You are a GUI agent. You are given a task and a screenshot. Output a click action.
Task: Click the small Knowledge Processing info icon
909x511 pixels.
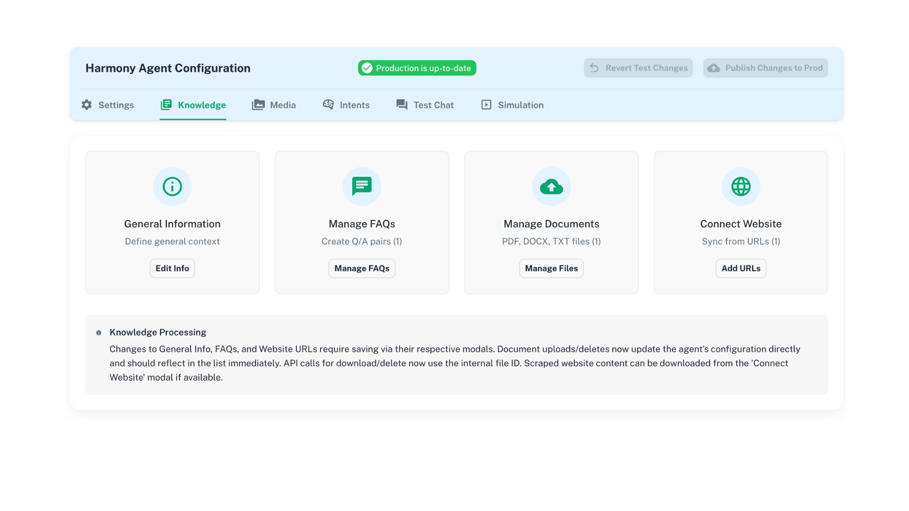[x=98, y=333]
